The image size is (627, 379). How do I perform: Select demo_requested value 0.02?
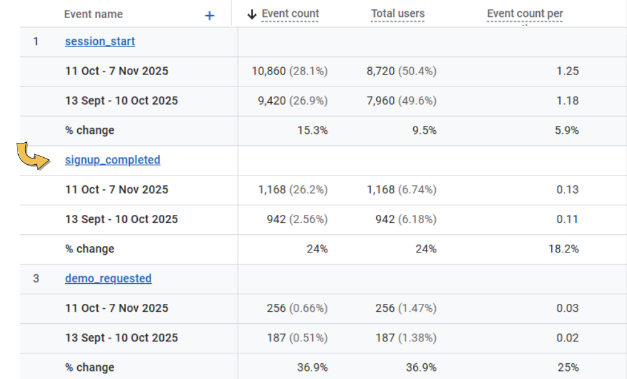[567, 338]
